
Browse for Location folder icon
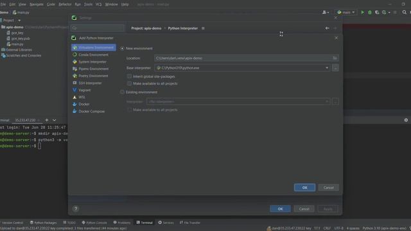tap(335, 58)
